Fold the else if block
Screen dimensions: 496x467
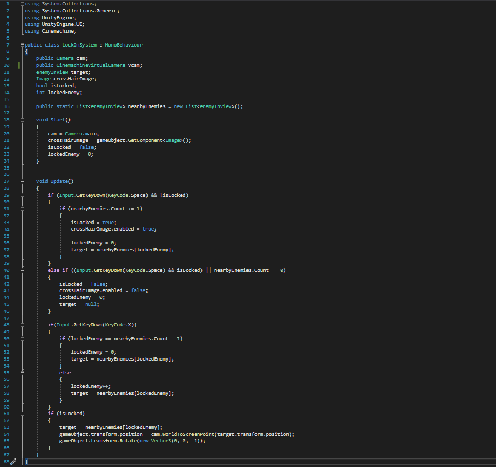pos(22,270)
